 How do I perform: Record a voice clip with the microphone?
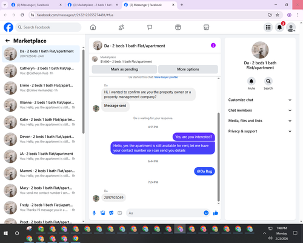click(94, 213)
